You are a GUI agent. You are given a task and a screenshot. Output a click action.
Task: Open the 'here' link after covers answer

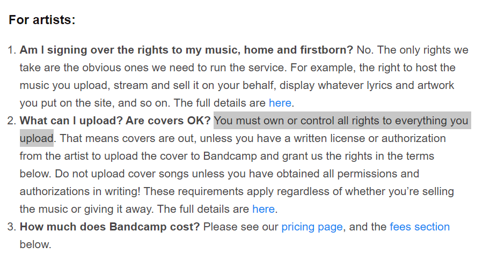point(264,209)
